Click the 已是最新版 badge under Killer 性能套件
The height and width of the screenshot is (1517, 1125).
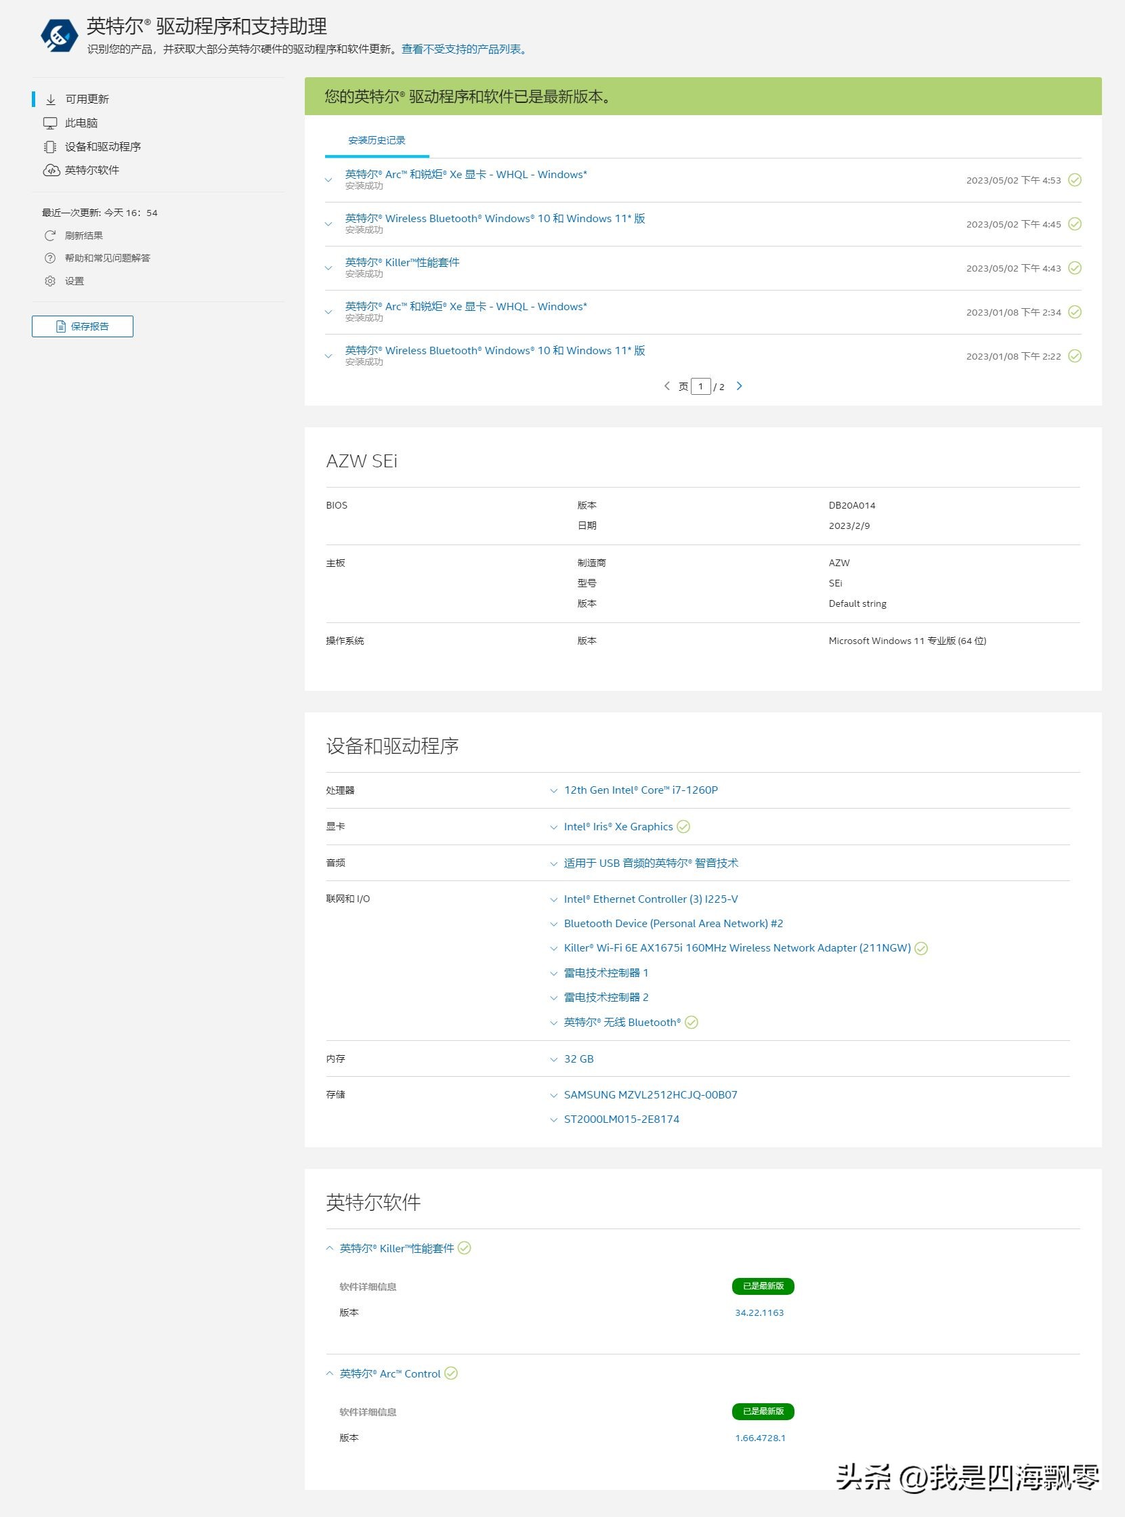click(763, 1286)
